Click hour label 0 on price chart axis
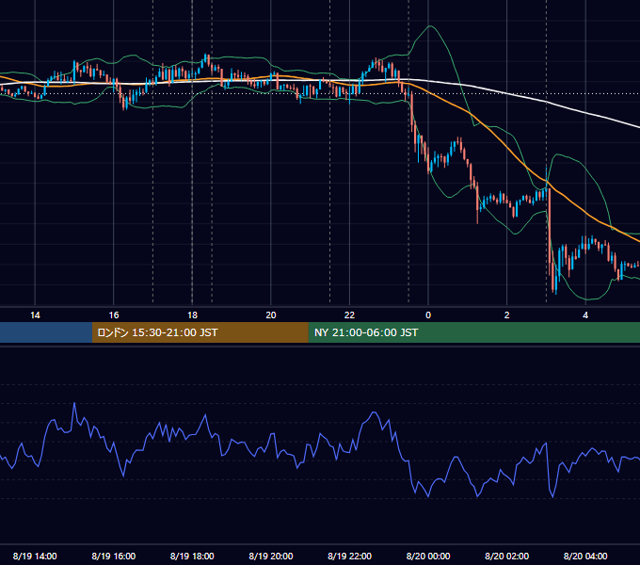This screenshot has height=565, width=640. click(428, 315)
